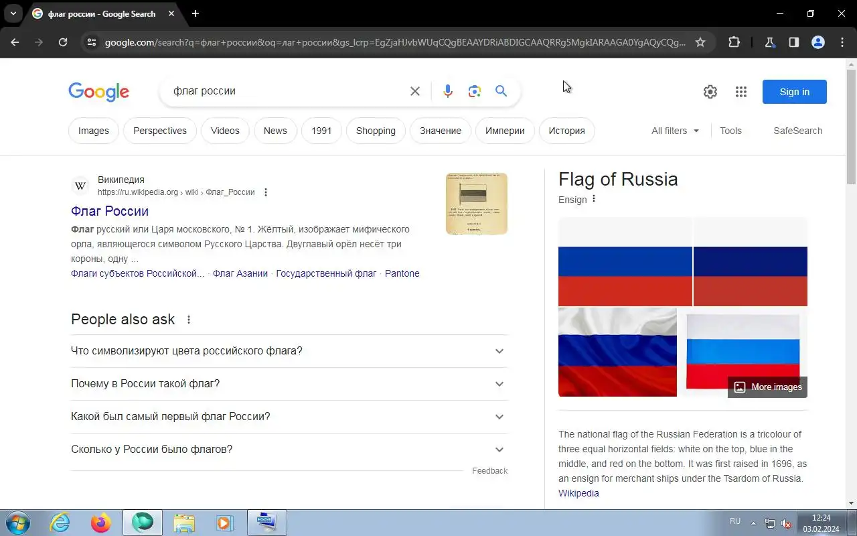The image size is (857, 536).
Task: Open Chrome Labs flask icon
Action: click(769, 42)
